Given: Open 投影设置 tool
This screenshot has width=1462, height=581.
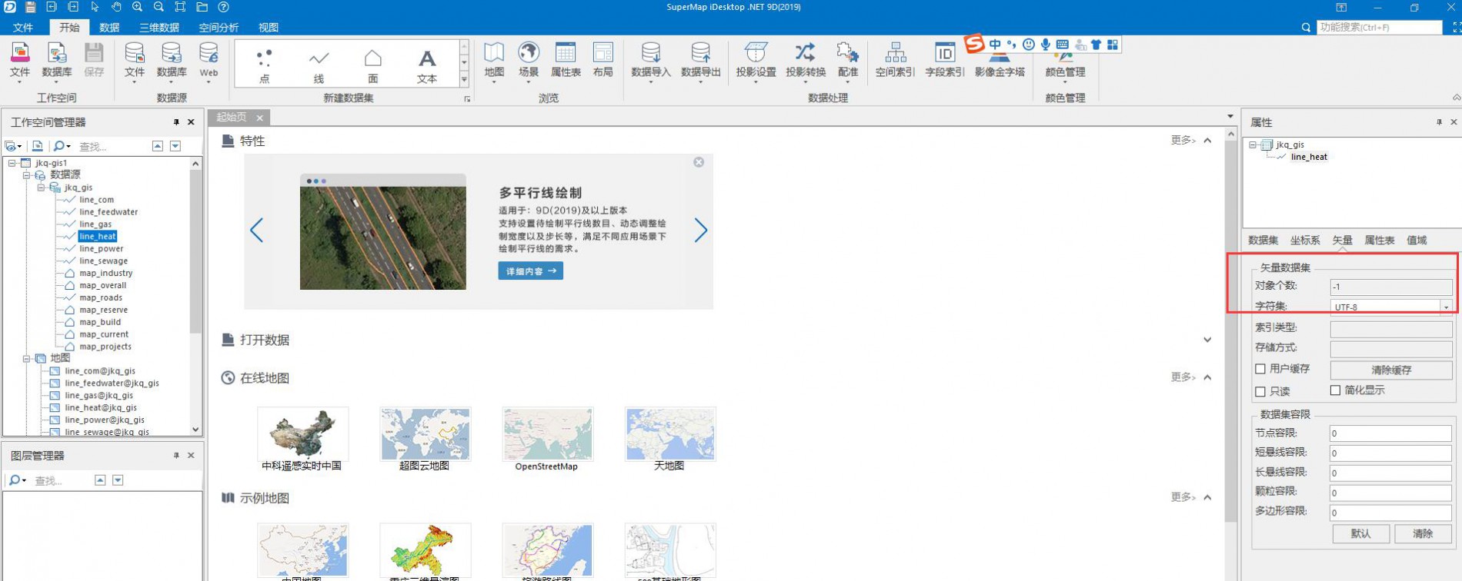Looking at the screenshot, I should point(756,60).
